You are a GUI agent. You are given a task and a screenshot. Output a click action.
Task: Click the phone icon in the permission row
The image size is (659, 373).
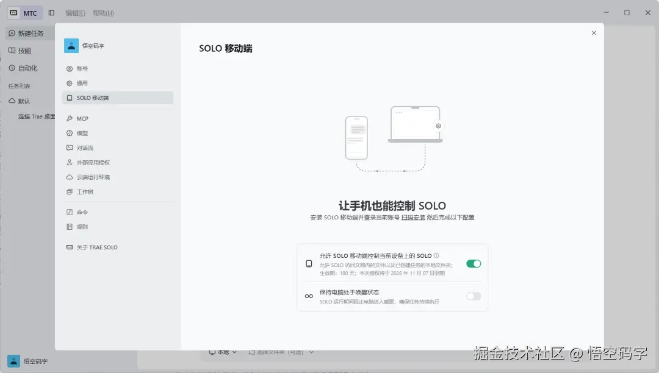pyautogui.click(x=309, y=263)
